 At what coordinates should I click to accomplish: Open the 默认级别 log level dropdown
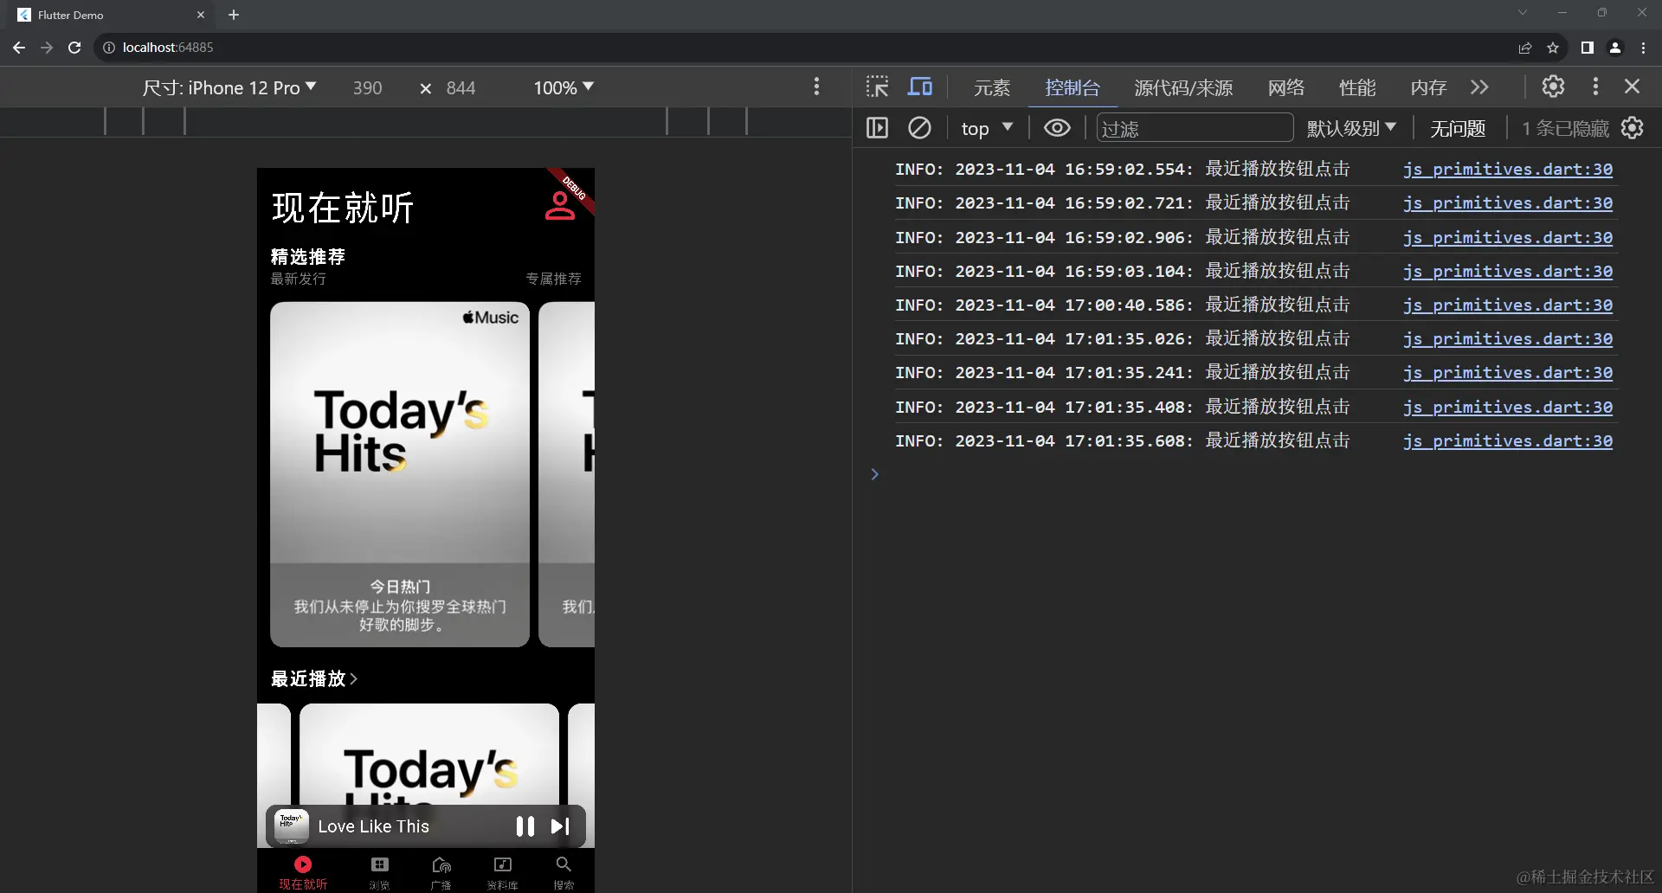click(1351, 128)
